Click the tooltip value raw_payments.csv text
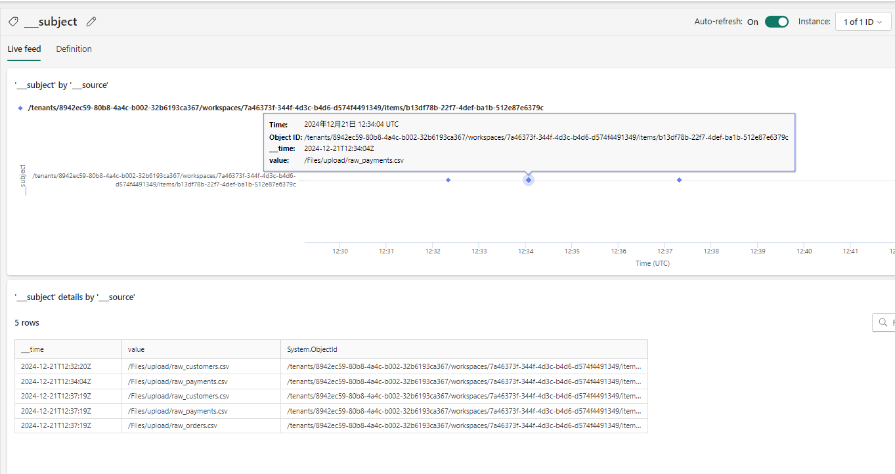Screen dimensions: 895x474 point(354,160)
